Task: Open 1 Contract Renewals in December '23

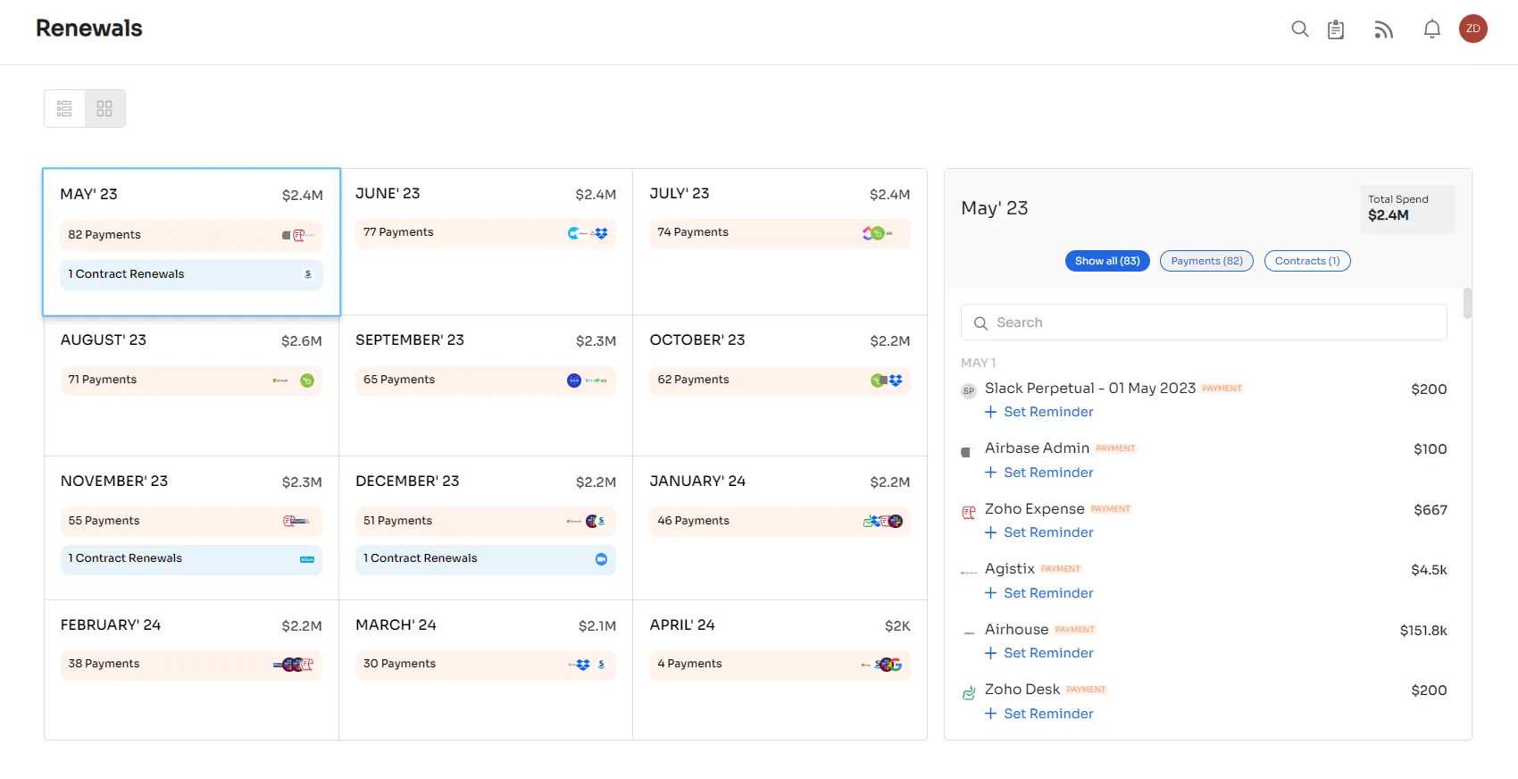Action: pyautogui.click(x=485, y=558)
